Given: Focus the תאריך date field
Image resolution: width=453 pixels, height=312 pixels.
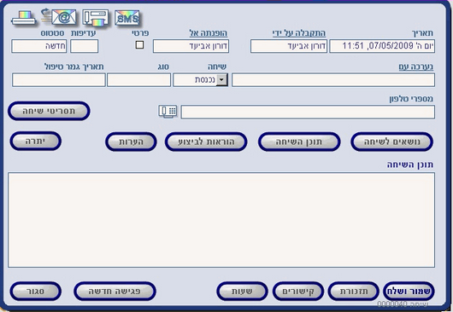Looking at the screenshot, I should 382,46.
